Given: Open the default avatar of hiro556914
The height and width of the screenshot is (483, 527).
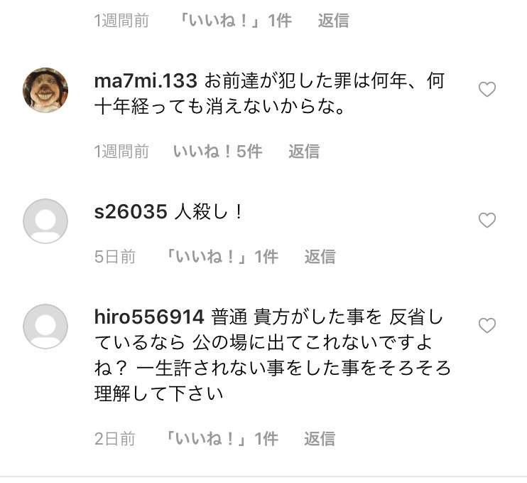Looking at the screenshot, I should (x=45, y=327).
